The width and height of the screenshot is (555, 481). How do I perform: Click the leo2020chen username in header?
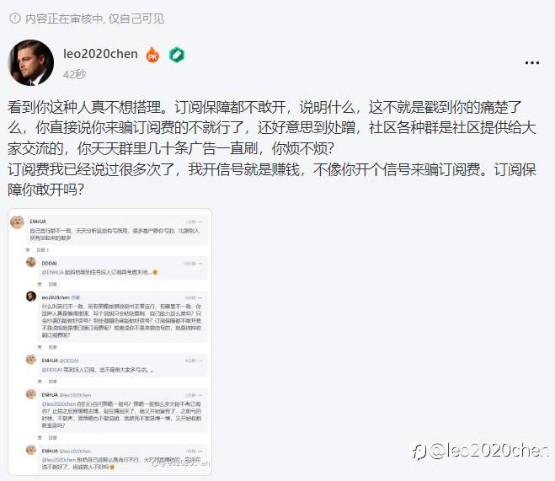click(100, 54)
